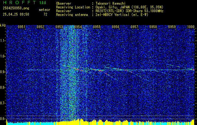Click the Receiving antenna field label
This screenshot has width=197, height=125.
[x=72, y=15]
